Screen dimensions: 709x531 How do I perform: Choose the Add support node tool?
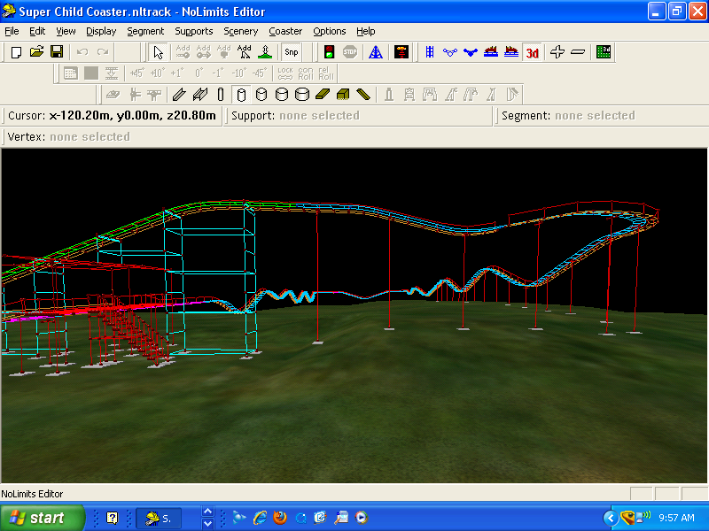coord(245,52)
